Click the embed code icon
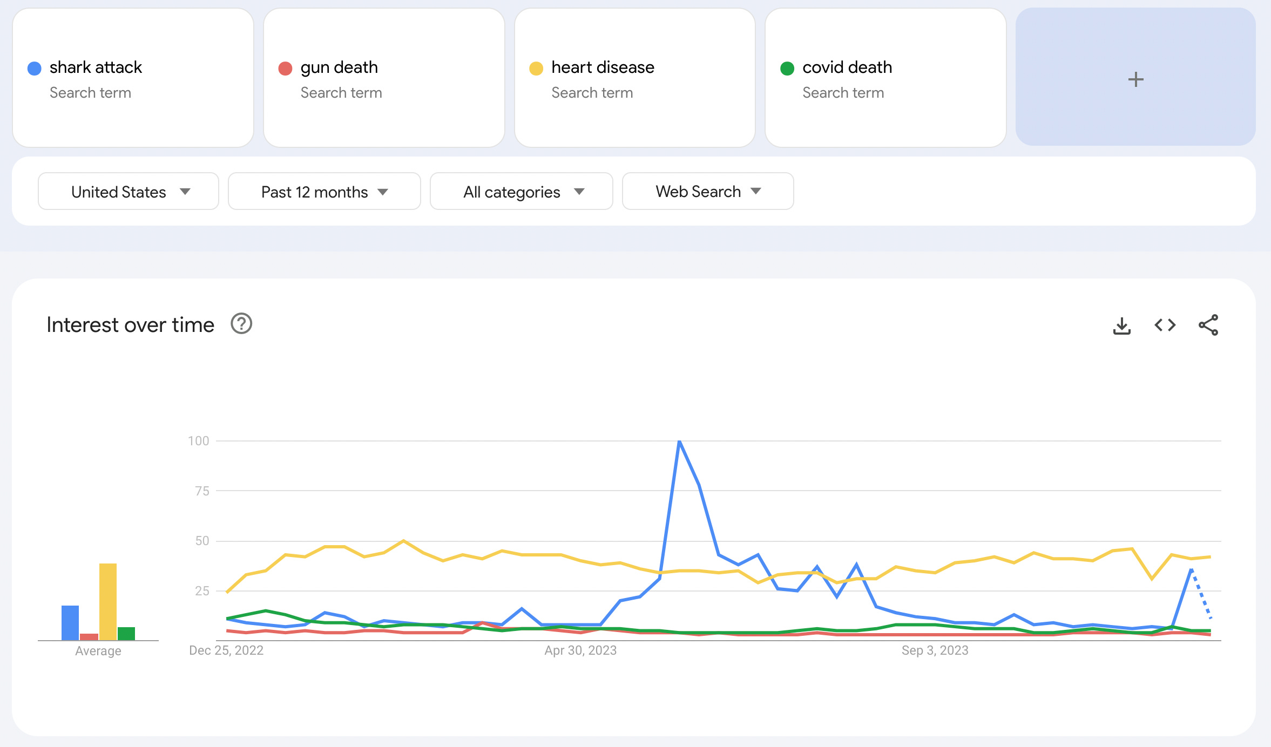This screenshot has height=747, width=1271. tap(1165, 325)
